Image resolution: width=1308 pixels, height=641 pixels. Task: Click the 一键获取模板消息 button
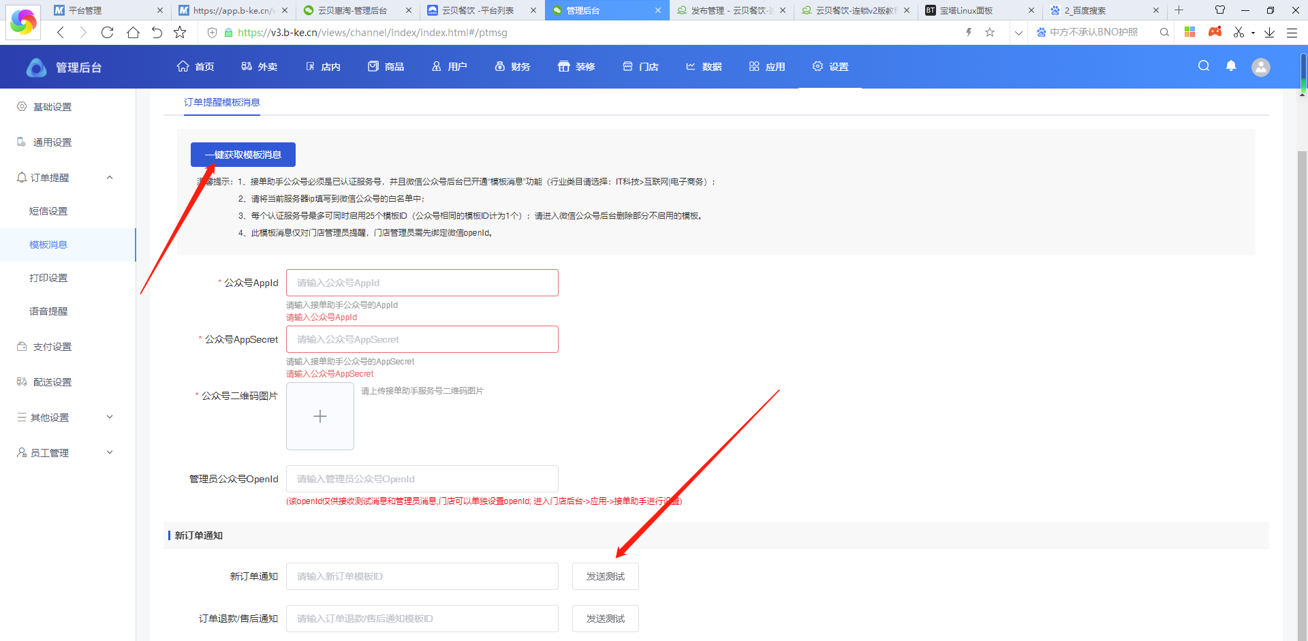[x=243, y=155]
